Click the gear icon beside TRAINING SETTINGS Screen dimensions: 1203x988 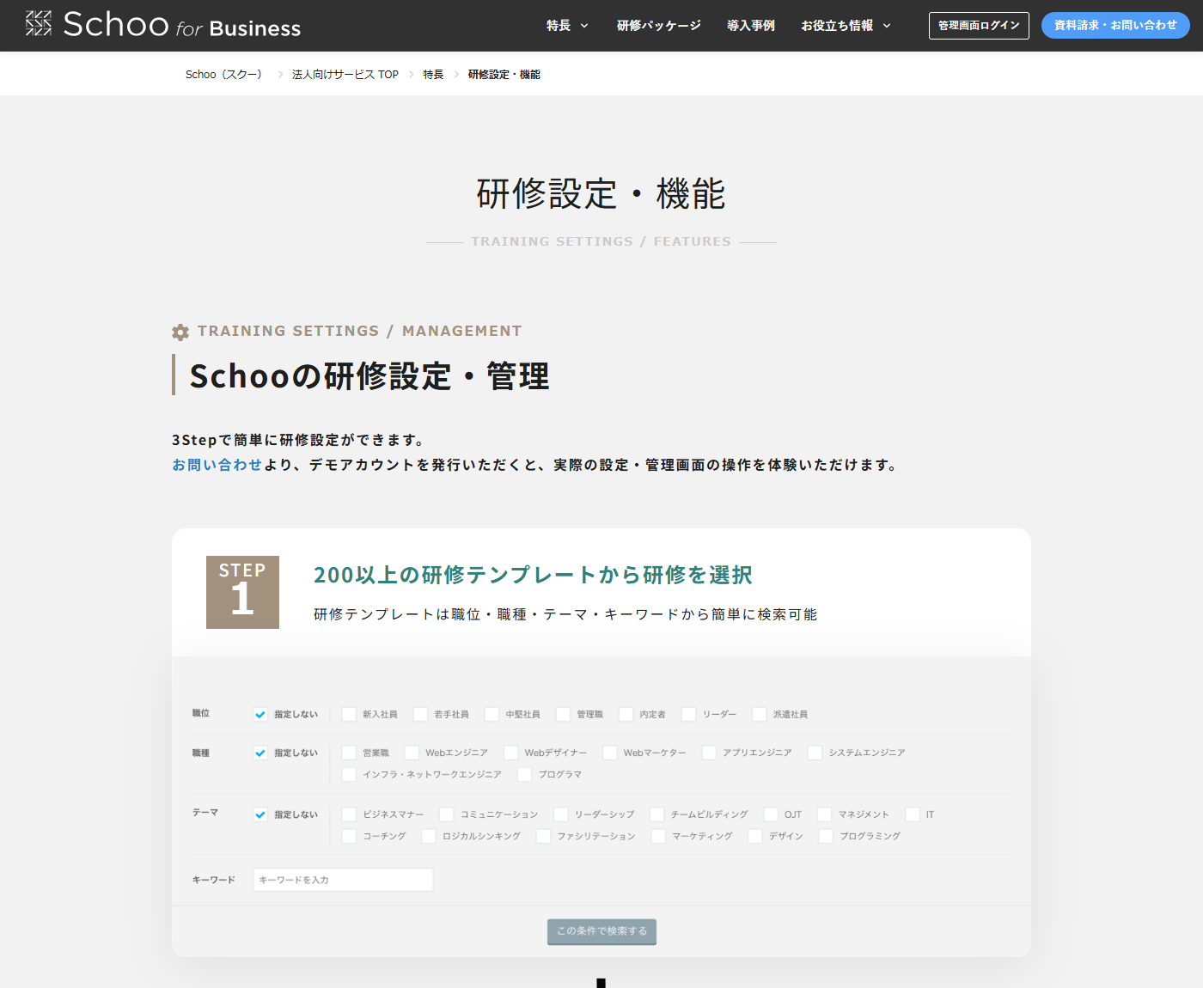[x=180, y=332]
